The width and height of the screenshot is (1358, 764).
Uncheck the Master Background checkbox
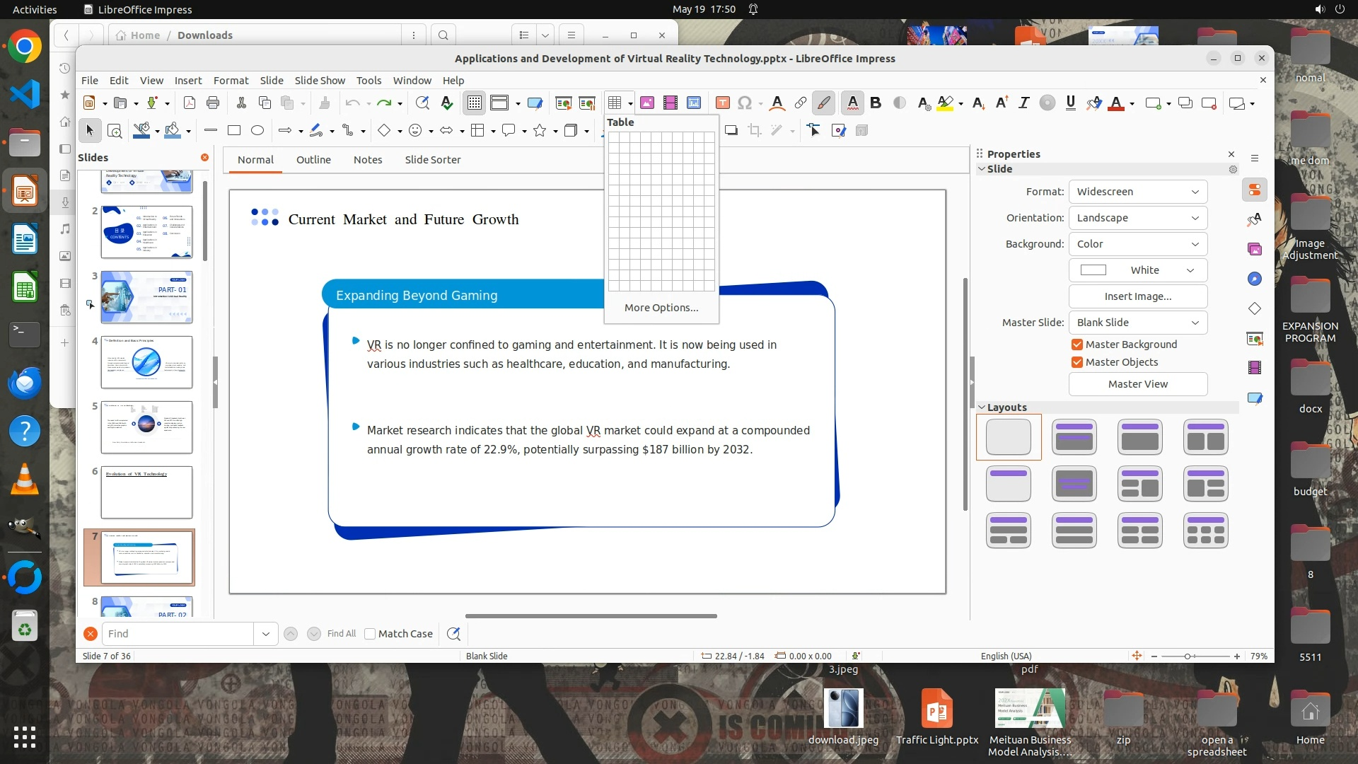pyautogui.click(x=1077, y=345)
